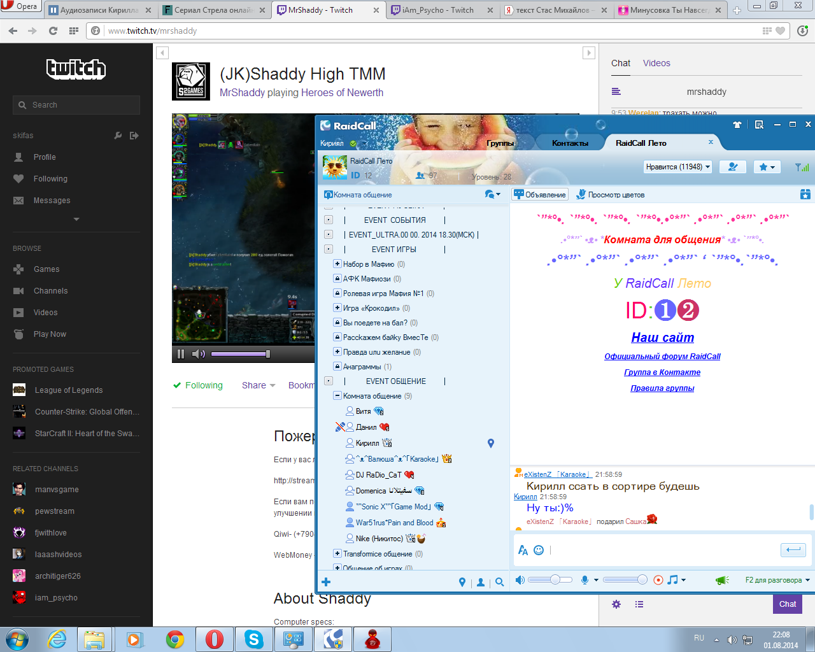Click Twitch logout arrow icon next to skifas
815x652 pixels.
134,136
